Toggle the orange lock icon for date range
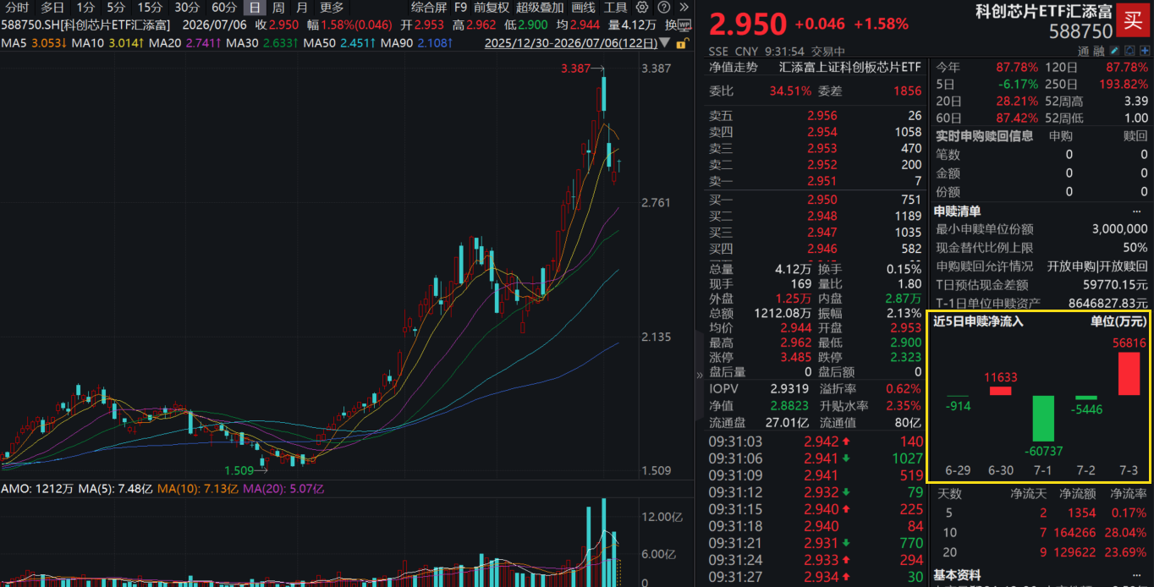 click(683, 43)
